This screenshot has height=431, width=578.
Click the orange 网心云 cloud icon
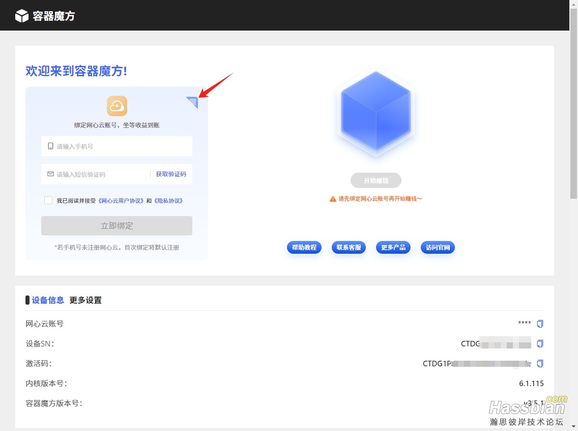click(x=117, y=106)
